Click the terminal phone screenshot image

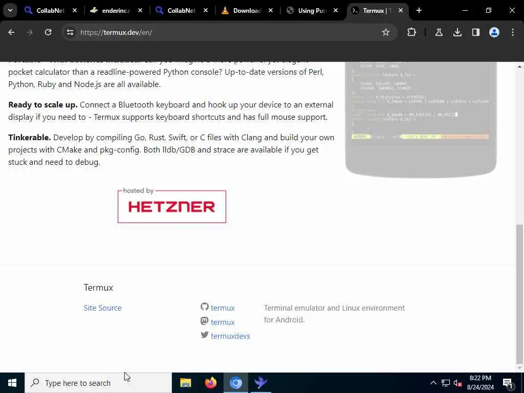pyautogui.click(x=421, y=120)
